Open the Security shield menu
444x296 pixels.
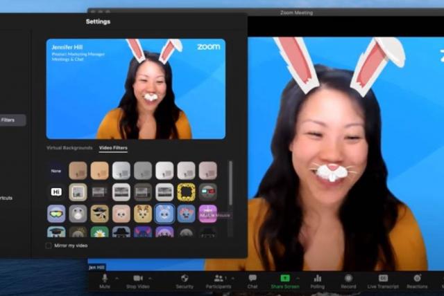point(185,281)
